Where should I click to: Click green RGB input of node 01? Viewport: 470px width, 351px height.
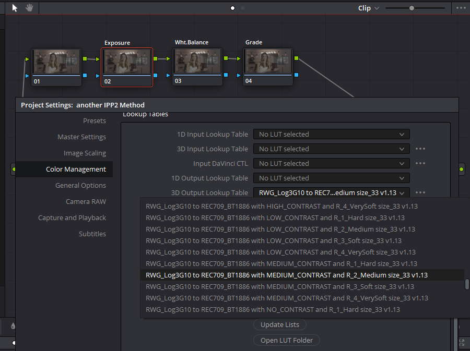[27, 59]
